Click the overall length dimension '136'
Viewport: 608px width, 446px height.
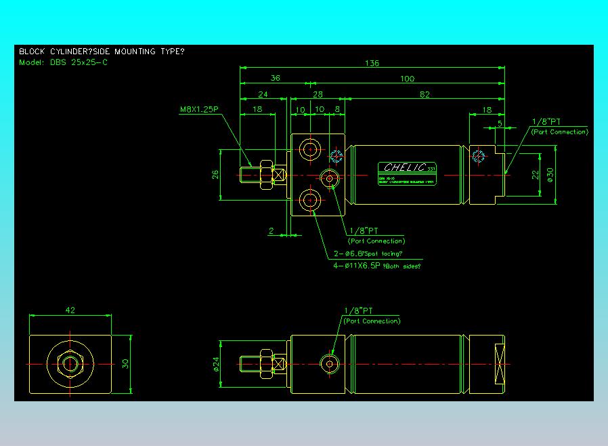pos(372,63)
